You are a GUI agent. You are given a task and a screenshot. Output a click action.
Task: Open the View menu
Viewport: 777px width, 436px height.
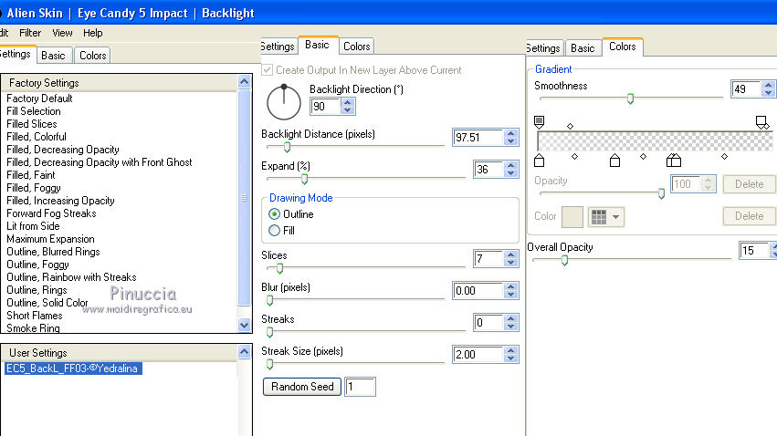coord(62,33)
